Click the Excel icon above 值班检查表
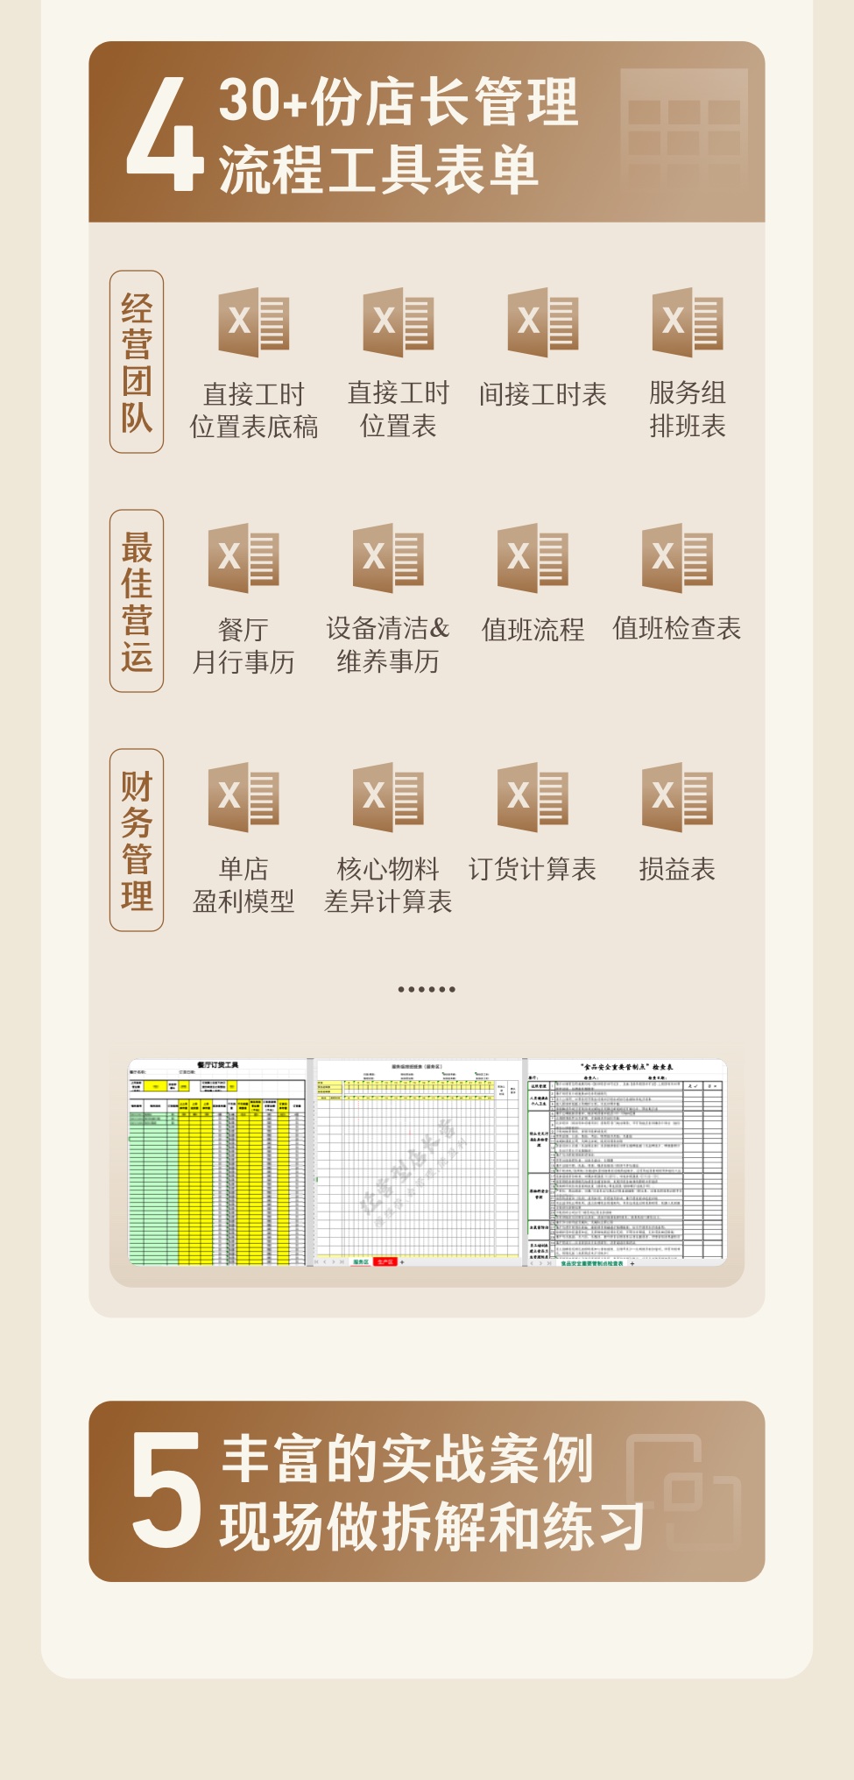854x1780 pixels. point(677,558)
